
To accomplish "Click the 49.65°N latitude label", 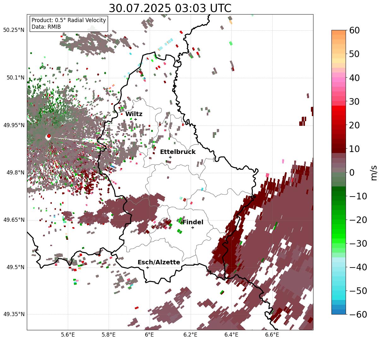I will pyautogui.click(x=14, y=220).
